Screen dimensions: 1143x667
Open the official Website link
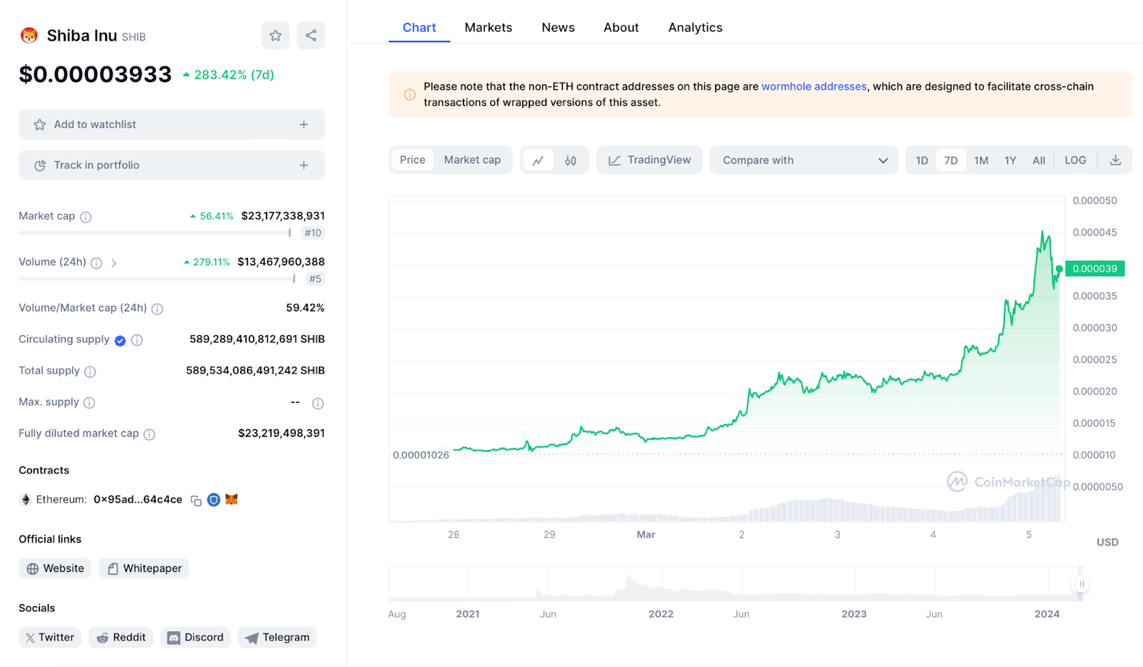(55, 568)
